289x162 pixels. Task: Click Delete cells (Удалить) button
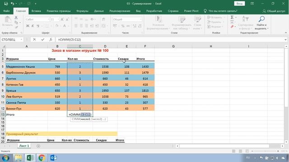pos(216,22)
